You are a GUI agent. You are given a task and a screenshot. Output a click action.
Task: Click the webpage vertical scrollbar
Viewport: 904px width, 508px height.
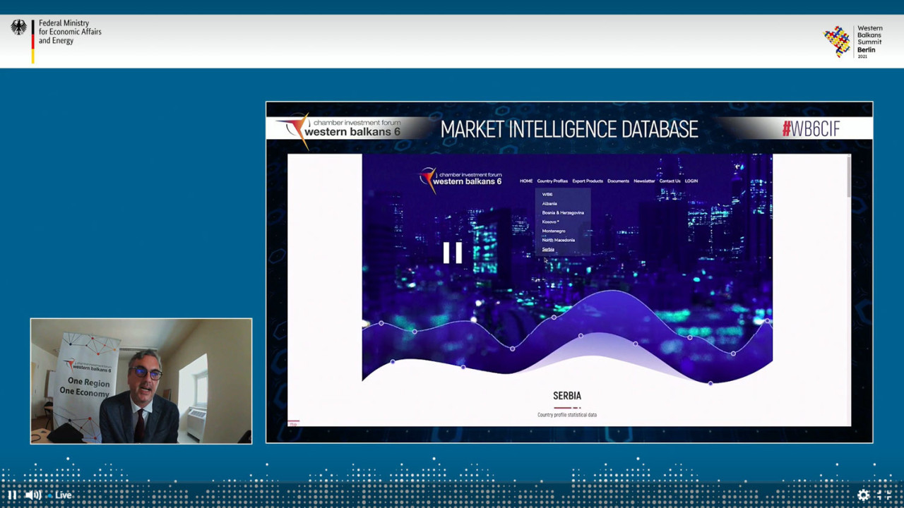coord(847,176)
